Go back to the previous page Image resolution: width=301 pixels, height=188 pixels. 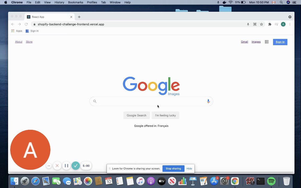13,24
